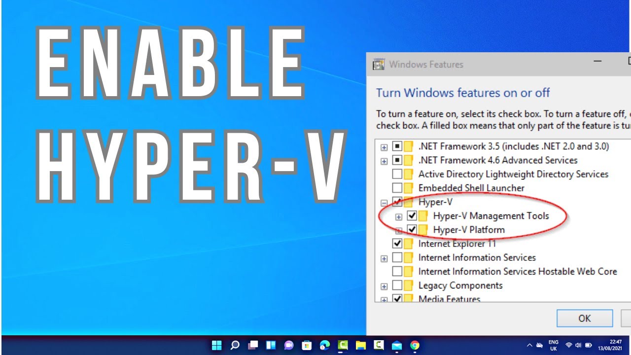The width and height of the screenshot is (631, 355).
Task: Open the Wi-Fi network tray icon
Action: pos(569,345)
